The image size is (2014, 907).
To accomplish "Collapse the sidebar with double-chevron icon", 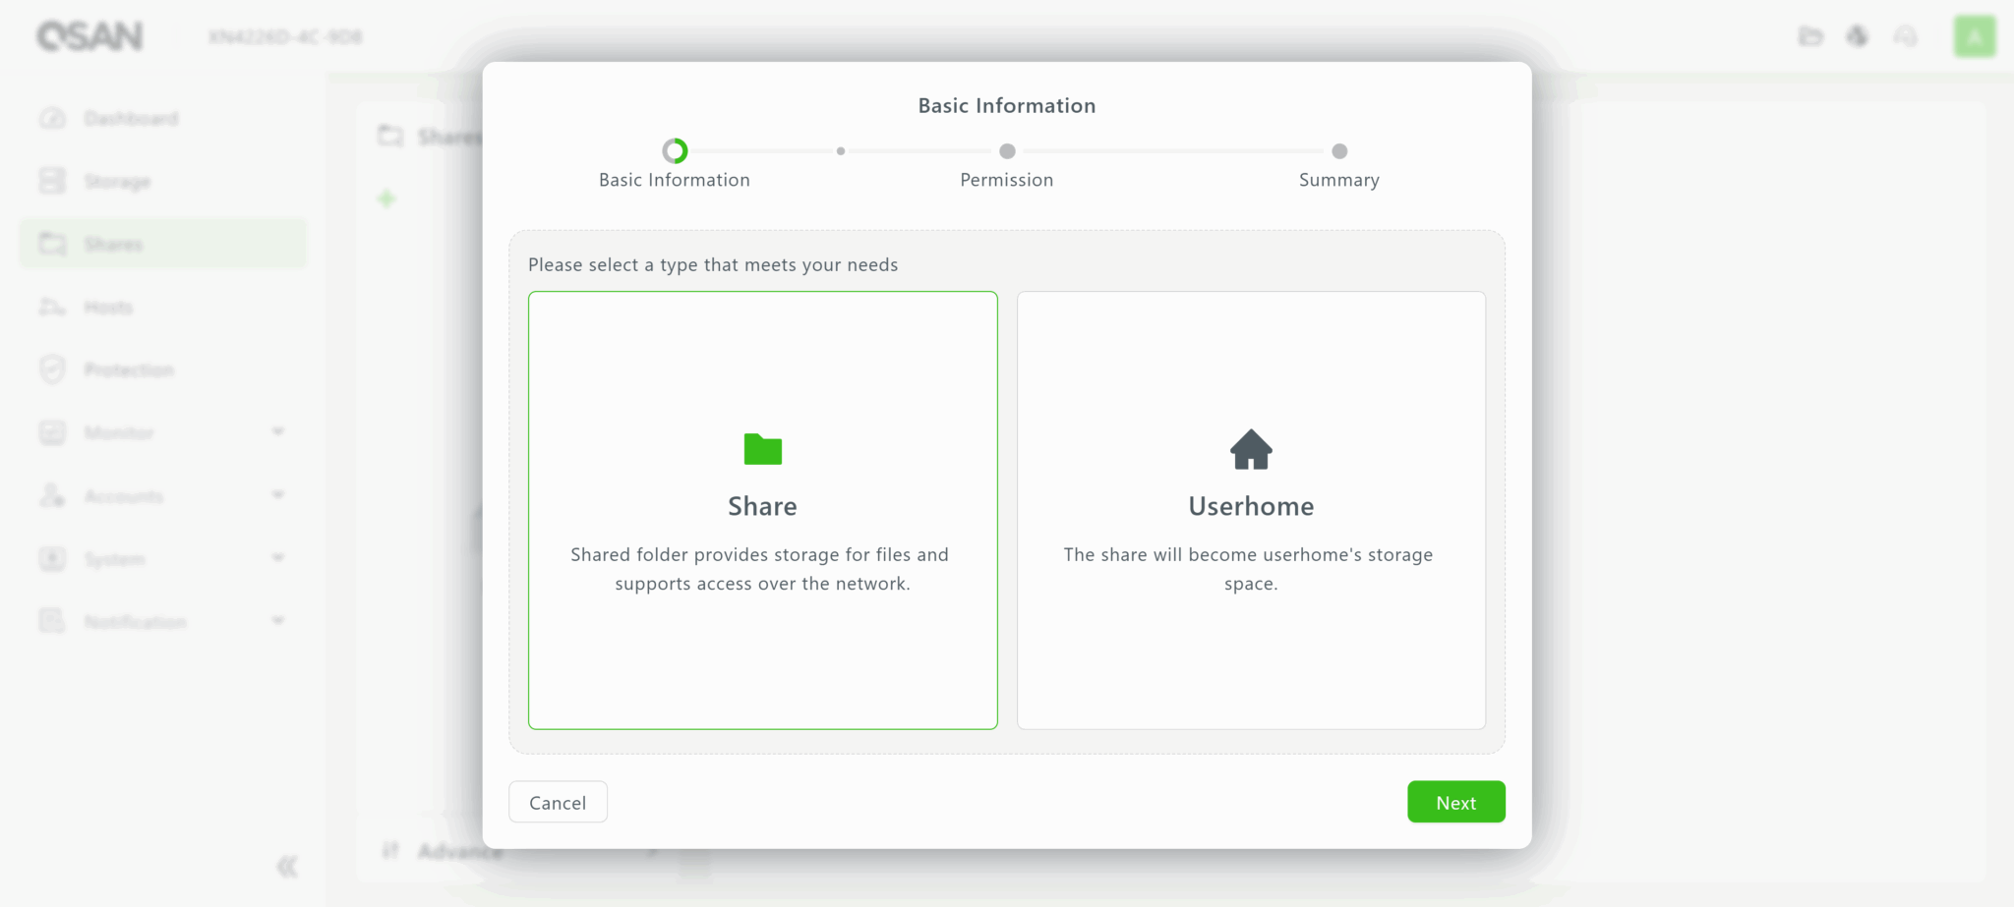I will tap(286, 866).
